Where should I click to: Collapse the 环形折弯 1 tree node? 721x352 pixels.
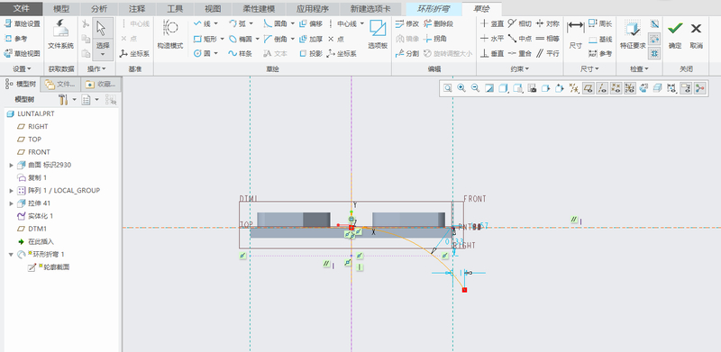click(12, 254)
